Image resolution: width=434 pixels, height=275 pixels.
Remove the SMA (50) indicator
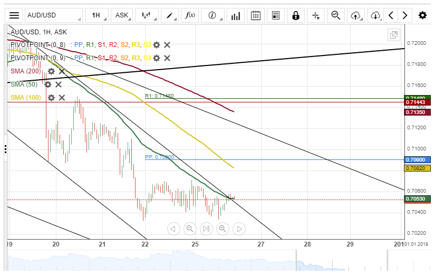(59, 84)
